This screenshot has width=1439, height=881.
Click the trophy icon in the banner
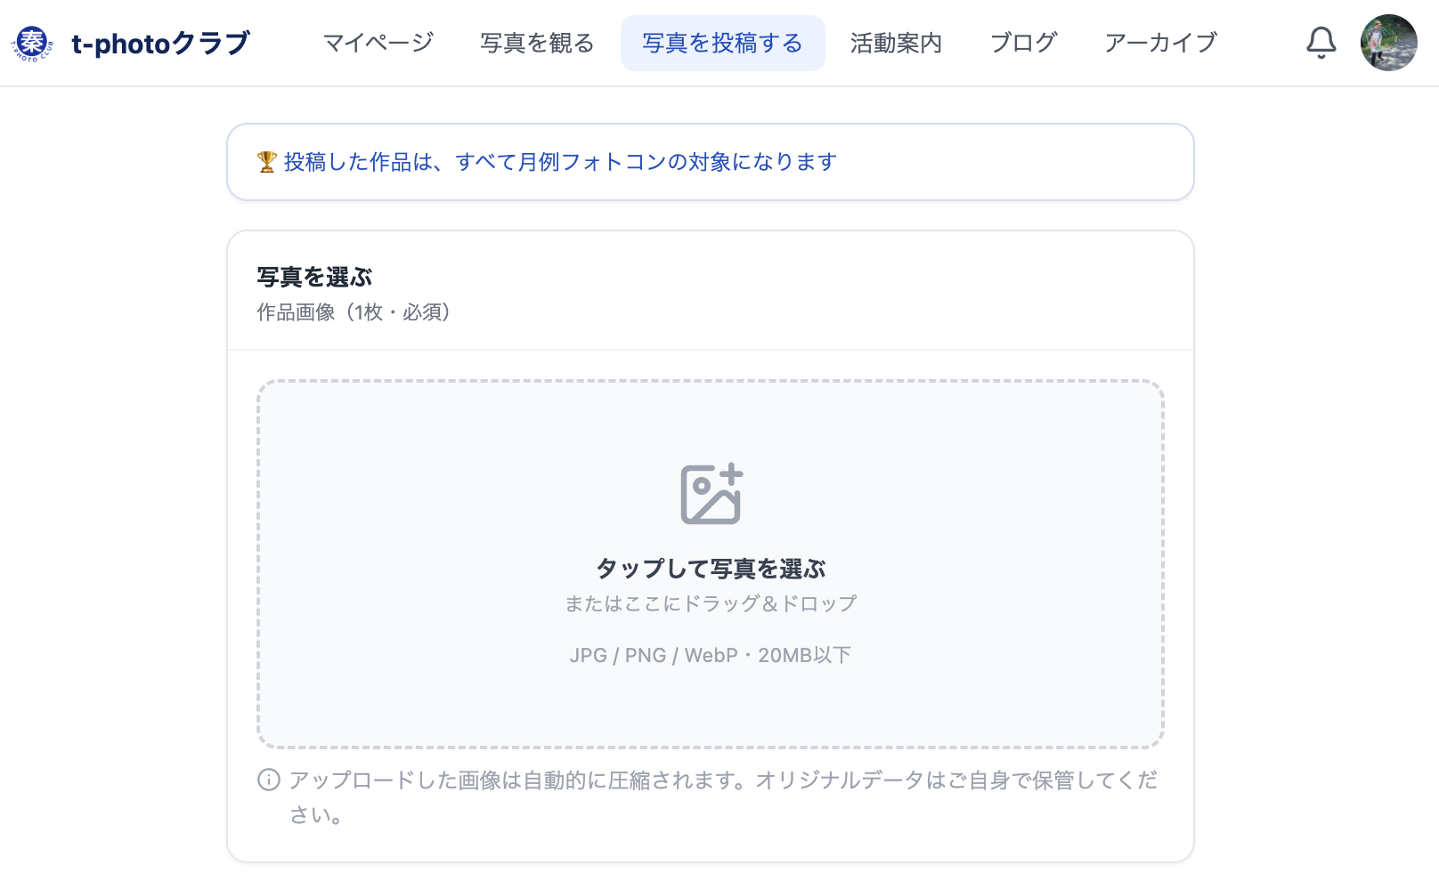(267, 162)
